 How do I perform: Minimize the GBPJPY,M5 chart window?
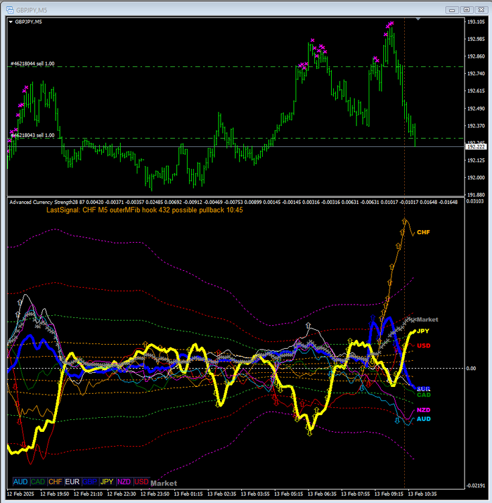tap(452, 10)
